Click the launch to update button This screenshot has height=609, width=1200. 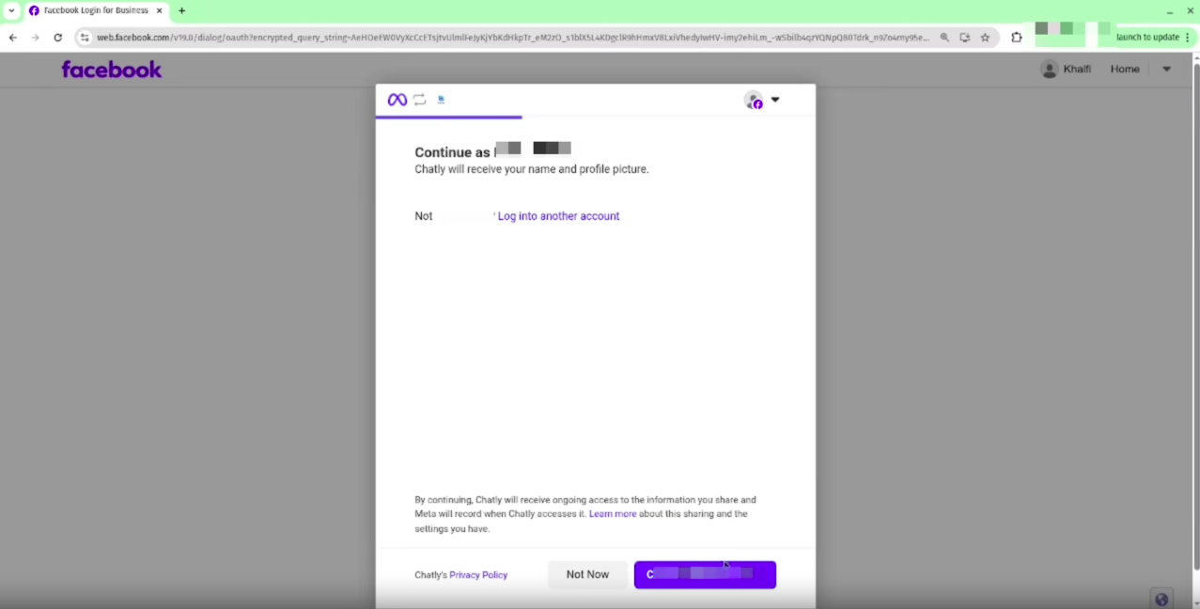point(1146,38)
